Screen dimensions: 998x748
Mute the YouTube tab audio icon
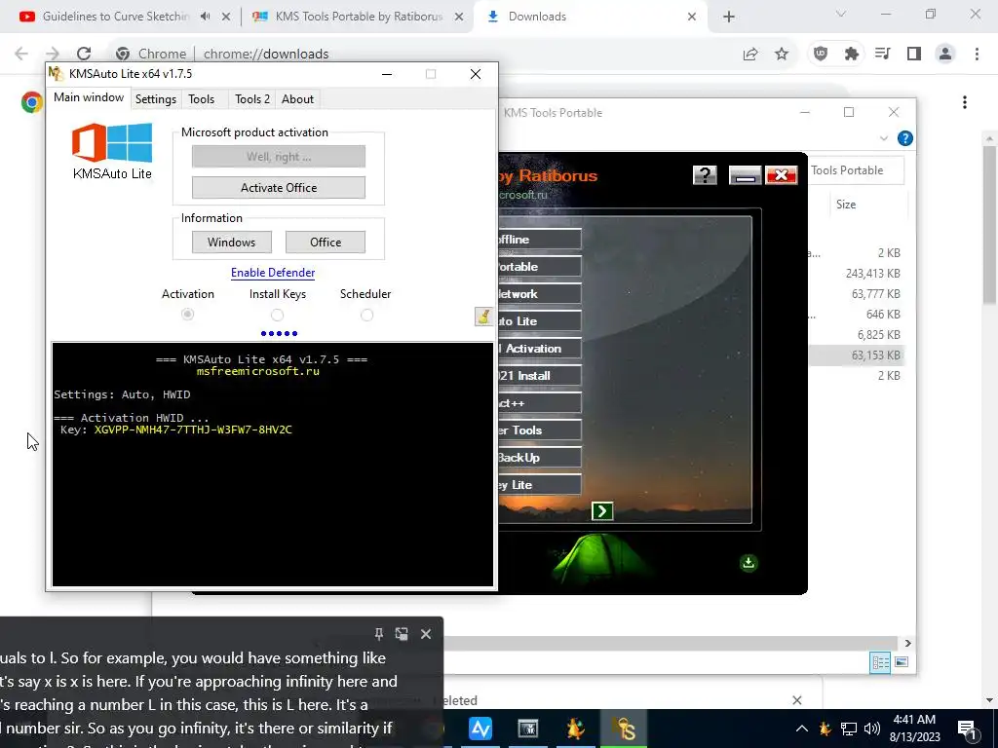[205, 17]
